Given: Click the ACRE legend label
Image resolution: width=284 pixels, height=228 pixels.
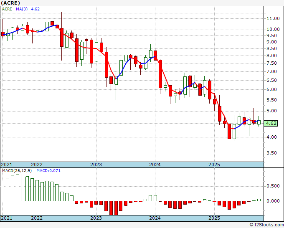Looking at the screenshot, I should pos(7,9).
